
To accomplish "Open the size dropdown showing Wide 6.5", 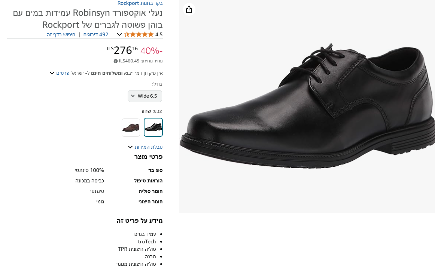I will click(x=145, y=96).
